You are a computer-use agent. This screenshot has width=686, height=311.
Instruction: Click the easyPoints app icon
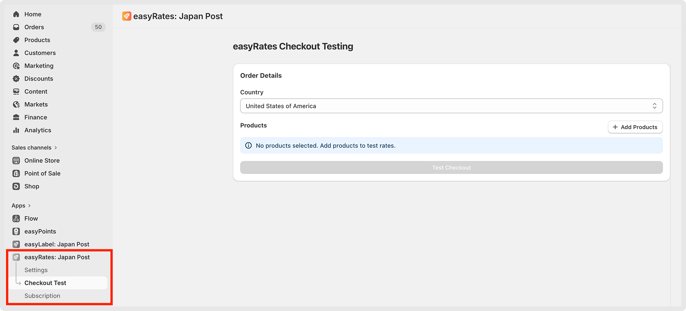click(16, 231)
